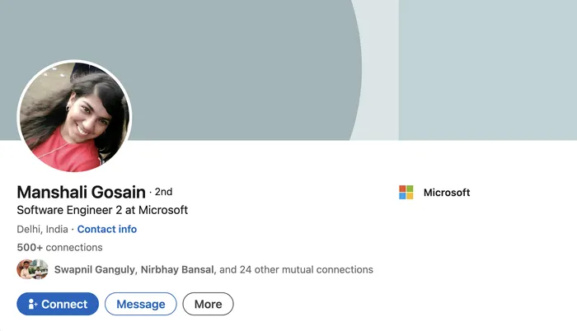Click the Connect button
The image size is (577, 331).
click(x=58, y=304)
